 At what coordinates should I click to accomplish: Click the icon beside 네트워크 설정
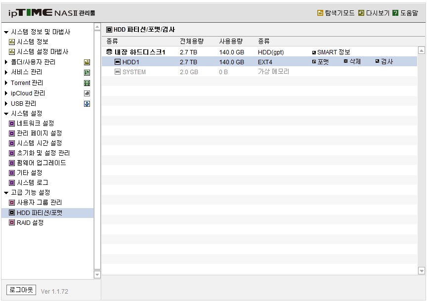[x=12, y=124]
